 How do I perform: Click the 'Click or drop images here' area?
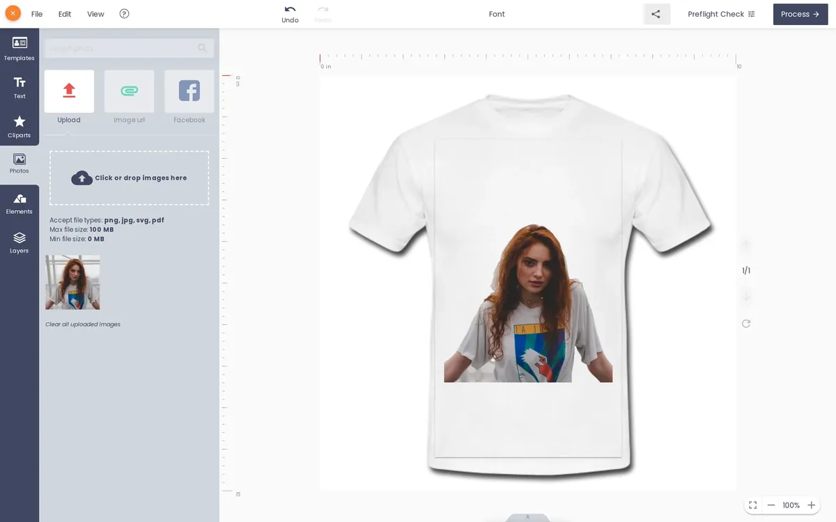129,178
